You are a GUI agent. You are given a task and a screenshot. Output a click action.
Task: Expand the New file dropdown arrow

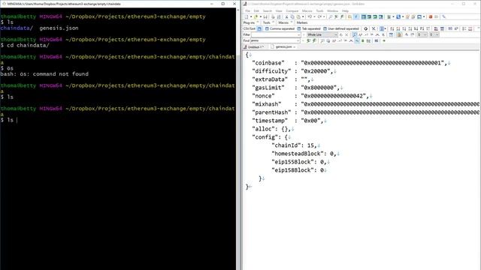coord(251,16)
